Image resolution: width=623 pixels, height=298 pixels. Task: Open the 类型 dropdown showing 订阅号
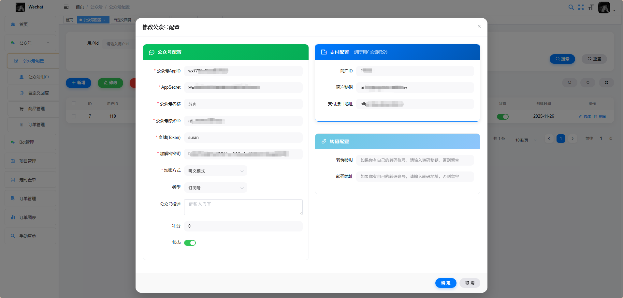pyautogui.click(x=215, y=188)
